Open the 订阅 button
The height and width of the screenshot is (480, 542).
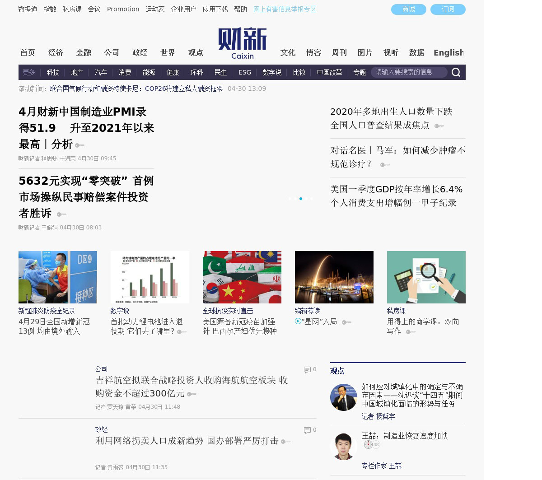pyautogui.click(x=448, y=9)
